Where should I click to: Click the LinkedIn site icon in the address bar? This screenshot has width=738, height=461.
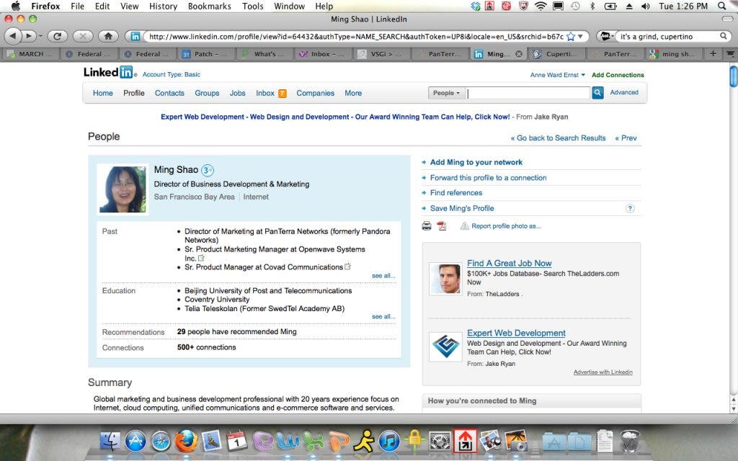coord(135,36)
